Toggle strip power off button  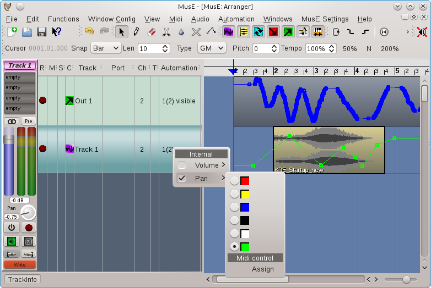[x=12, y=228]
